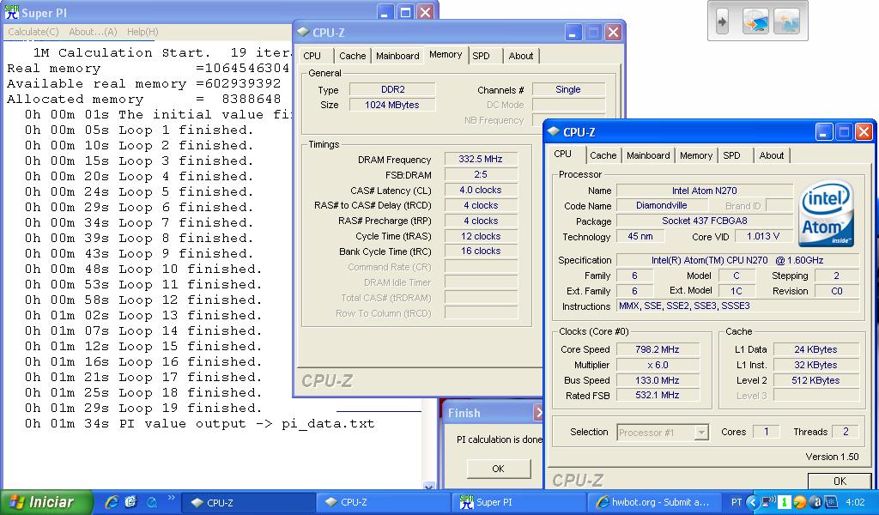Image resolution: width=879 pixels, height=515 pixels.
Task: Click the memory Type value 'DDR2'
Action: coord(392,89)
